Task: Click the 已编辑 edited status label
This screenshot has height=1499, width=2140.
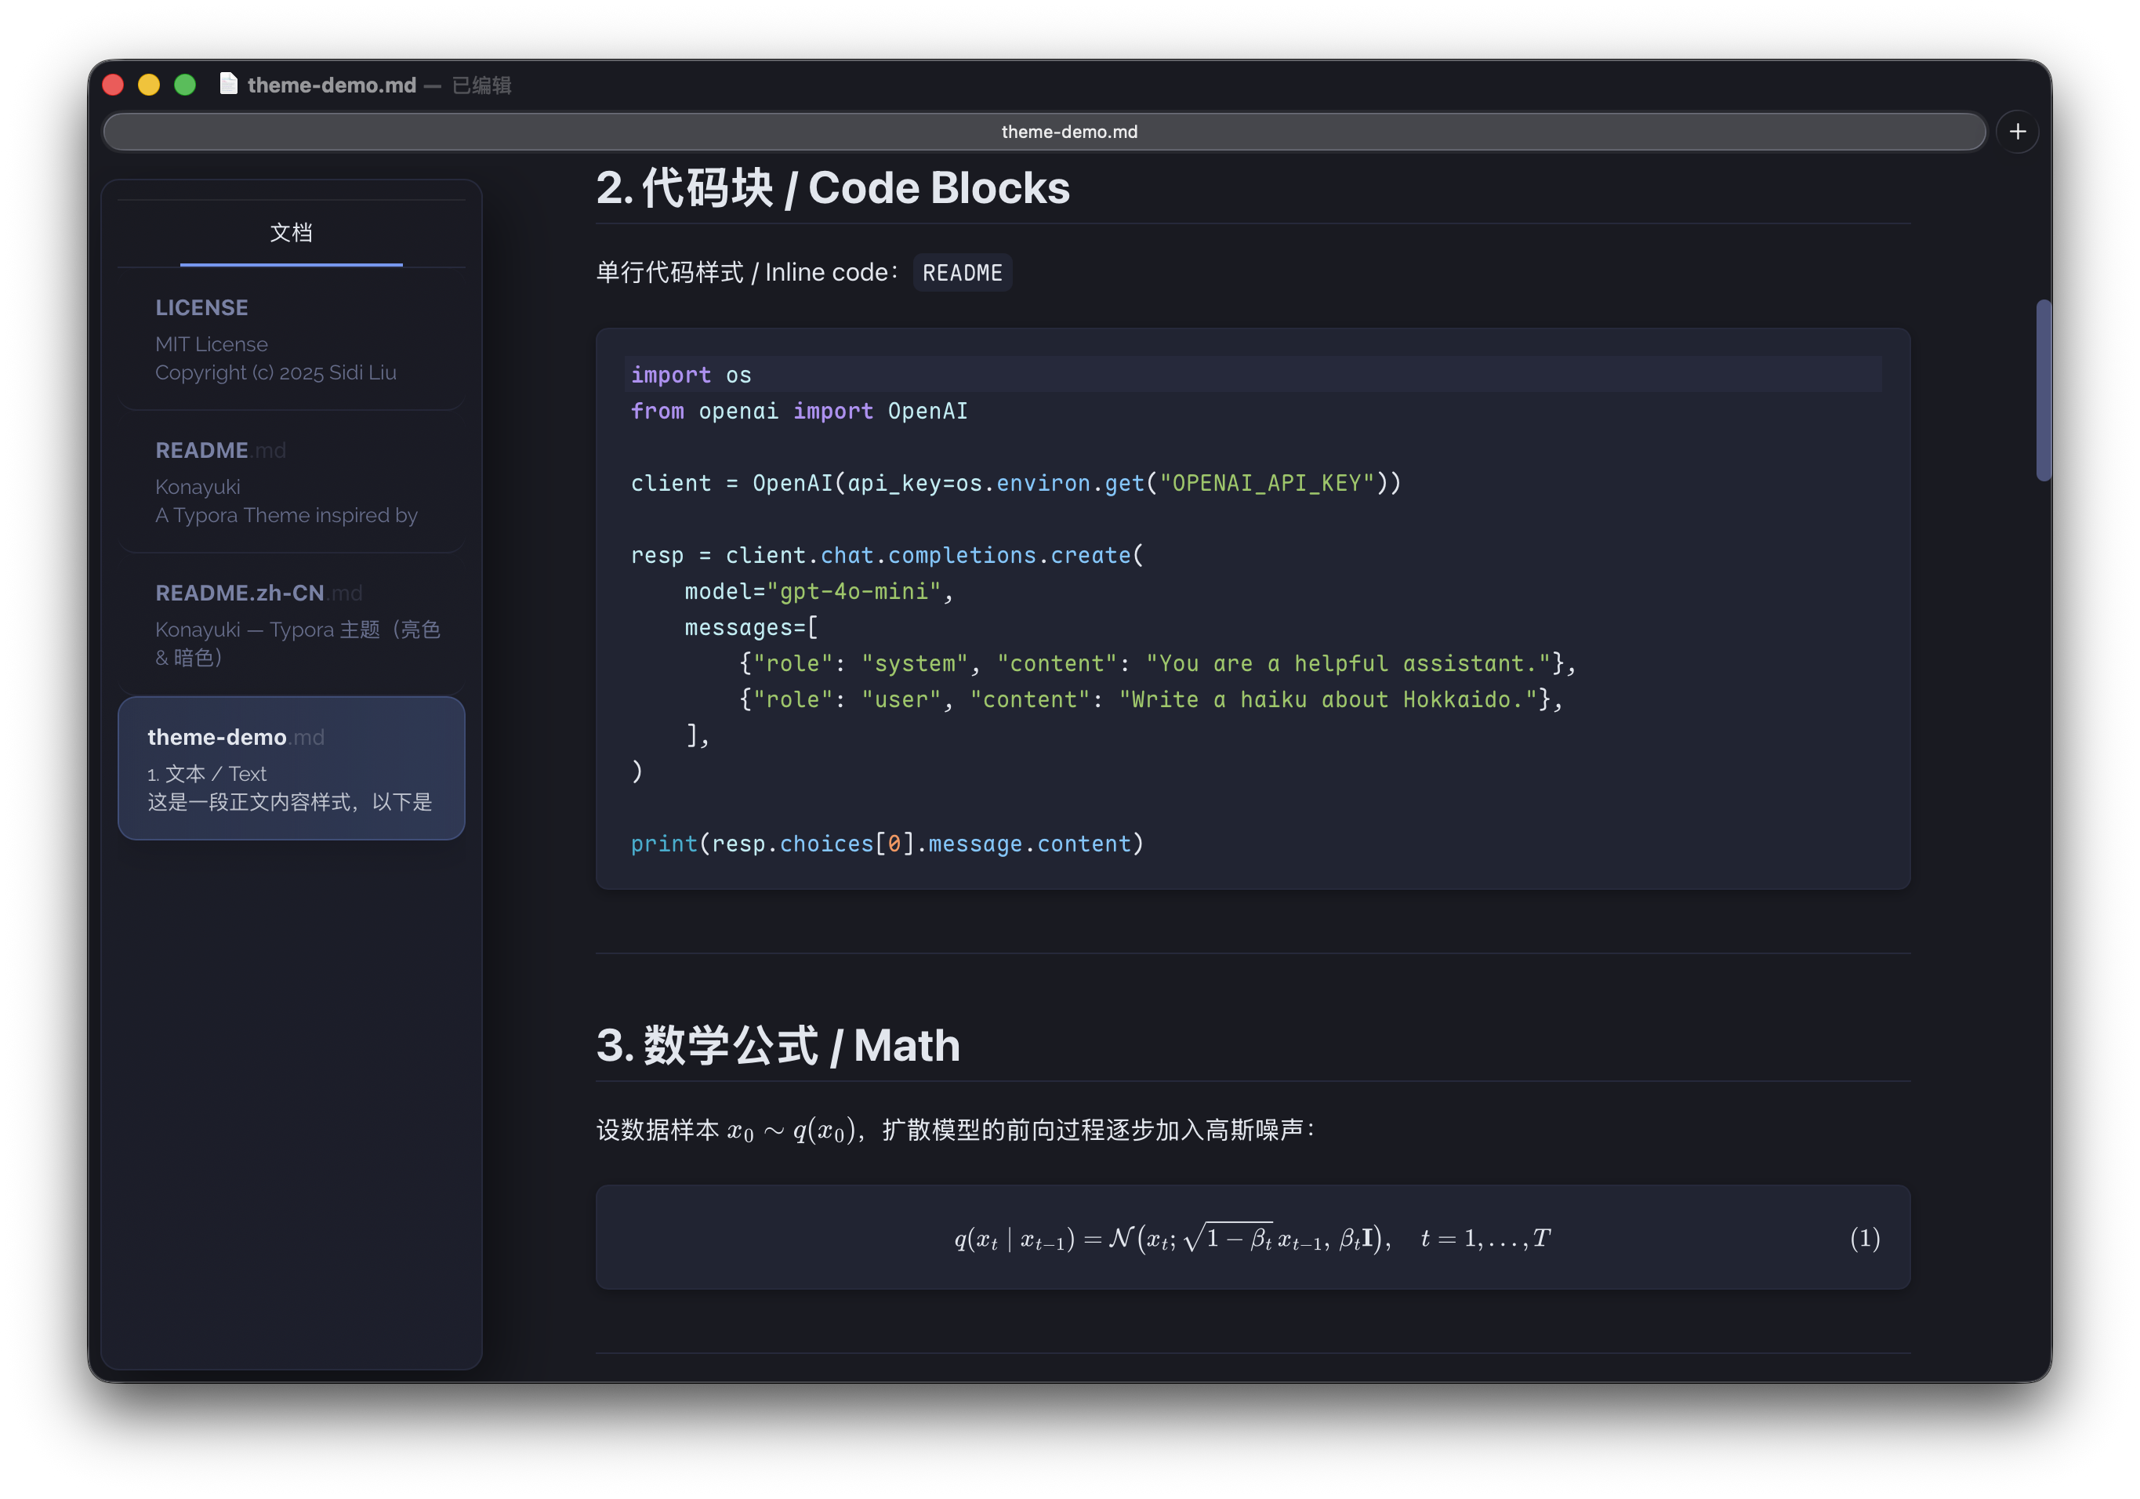Action: tap(482, 85)
